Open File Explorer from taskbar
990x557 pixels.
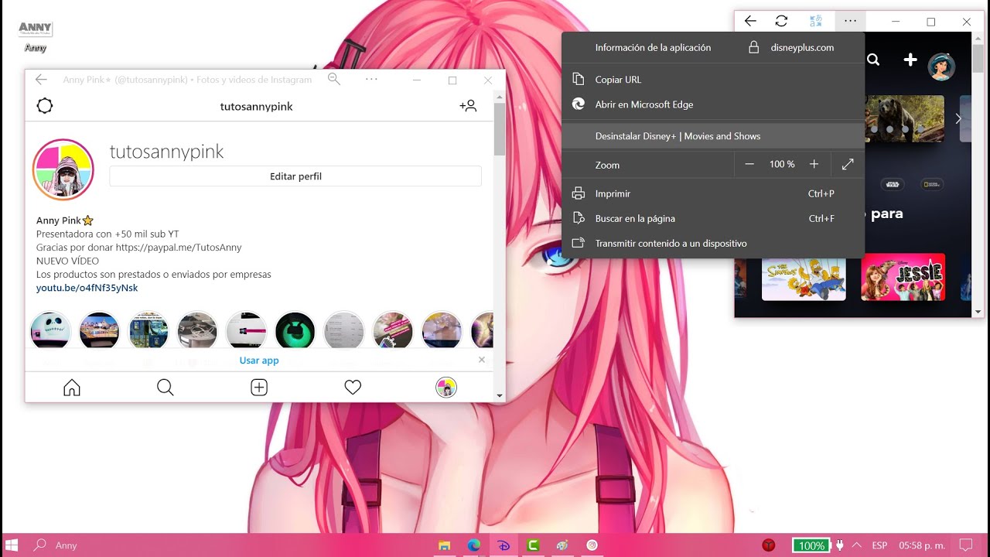445,545
